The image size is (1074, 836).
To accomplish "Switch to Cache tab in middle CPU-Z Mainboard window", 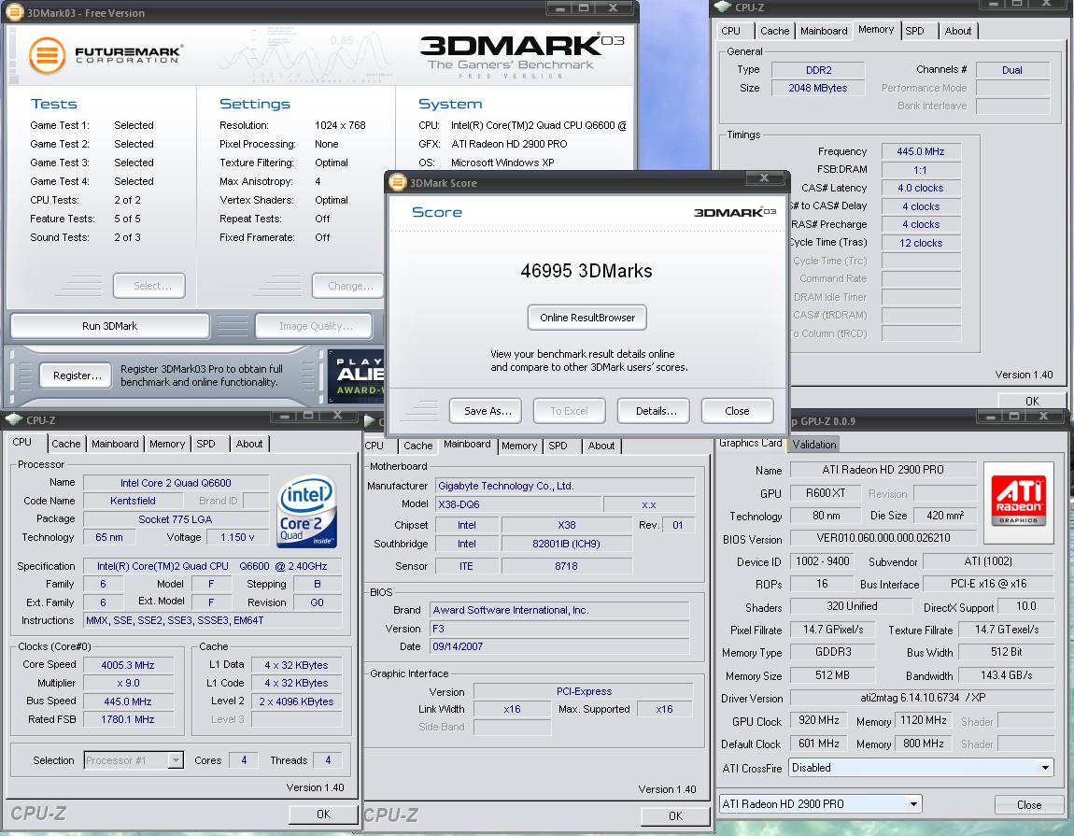I will (417, 446).
